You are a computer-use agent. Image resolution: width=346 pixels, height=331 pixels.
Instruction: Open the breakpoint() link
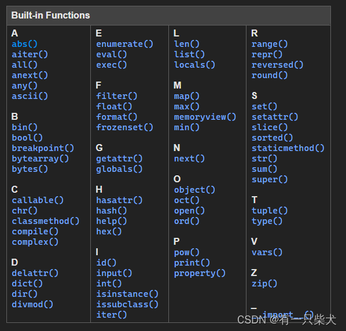pos(43,148)
